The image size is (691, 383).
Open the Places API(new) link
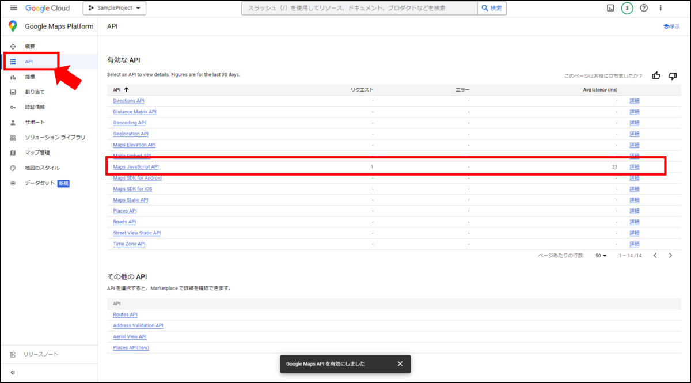[x=131, y=347]
